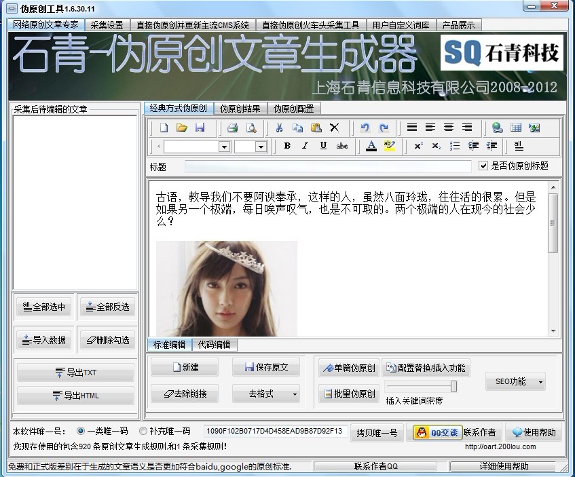Click the superscript icon
Image resolution: width=575 pixels, height=477 pixels.
tap(418, 146)
